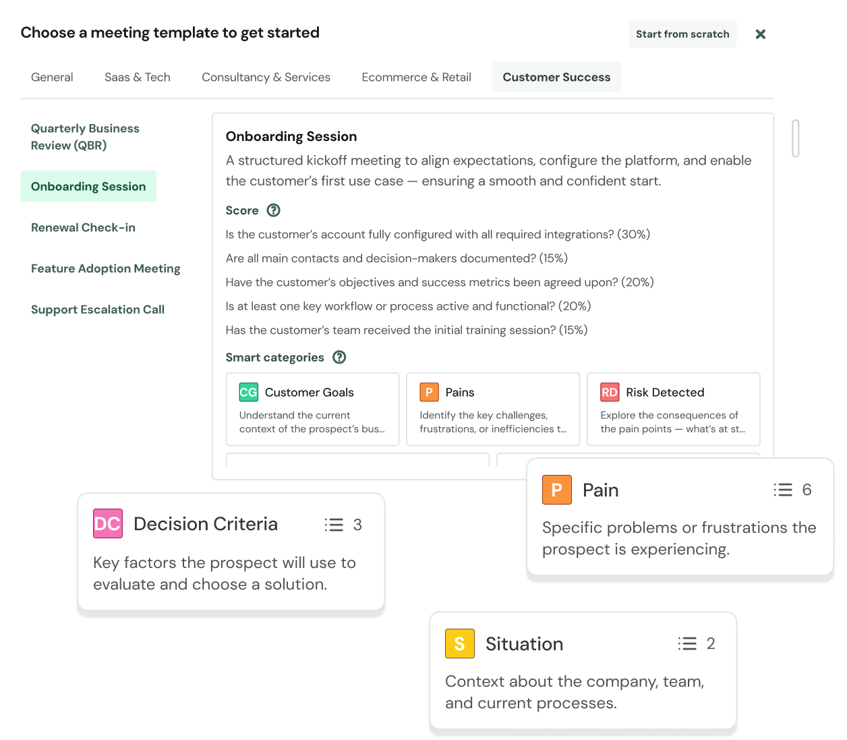Click the list icon on Situation card

pyautogui.click(x=687, y=644)
